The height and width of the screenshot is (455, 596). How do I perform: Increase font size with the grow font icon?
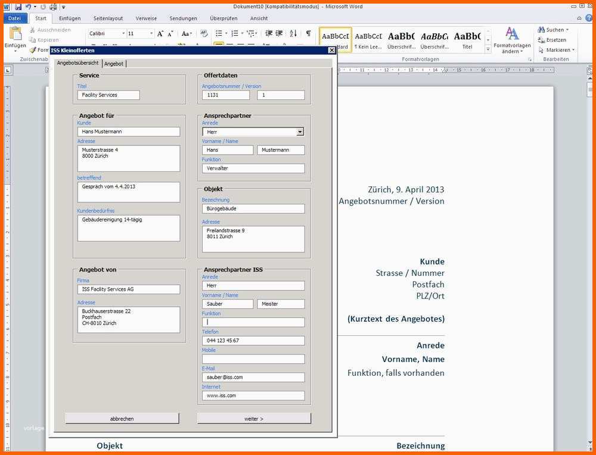click(160, 34)
